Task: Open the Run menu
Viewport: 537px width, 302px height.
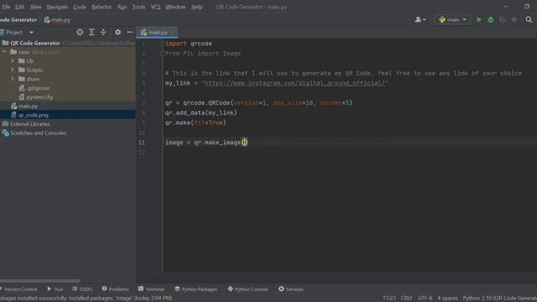Action: (122, 7)
